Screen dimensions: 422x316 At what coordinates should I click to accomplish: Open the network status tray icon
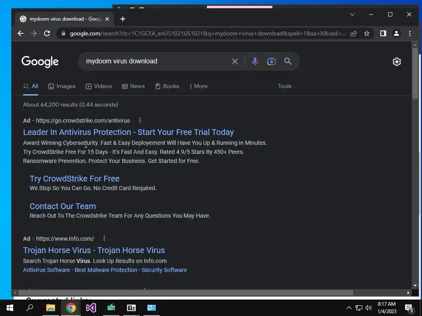(x=359, y=308)
